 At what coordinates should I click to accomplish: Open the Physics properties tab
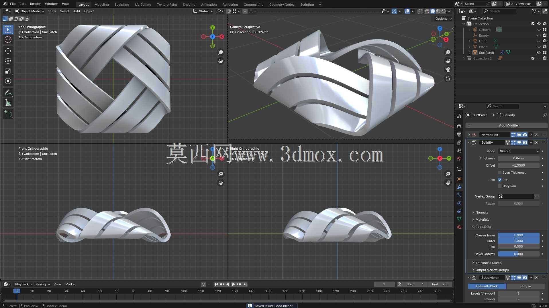click(459, 203)
